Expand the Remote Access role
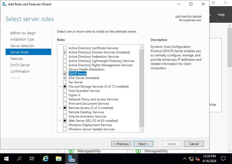This screenshot has height=164, width=232. click(60, 108)
